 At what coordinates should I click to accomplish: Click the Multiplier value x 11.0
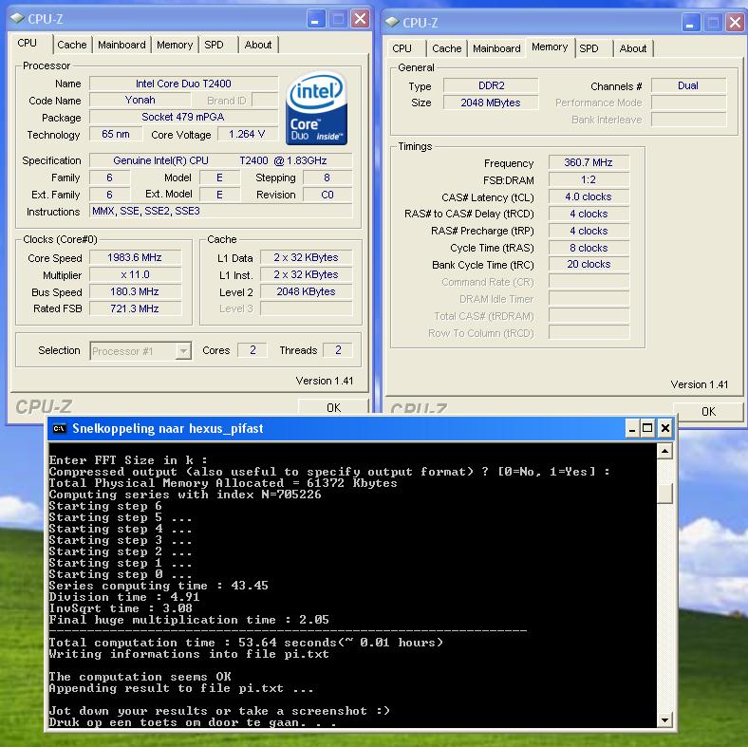135,274
